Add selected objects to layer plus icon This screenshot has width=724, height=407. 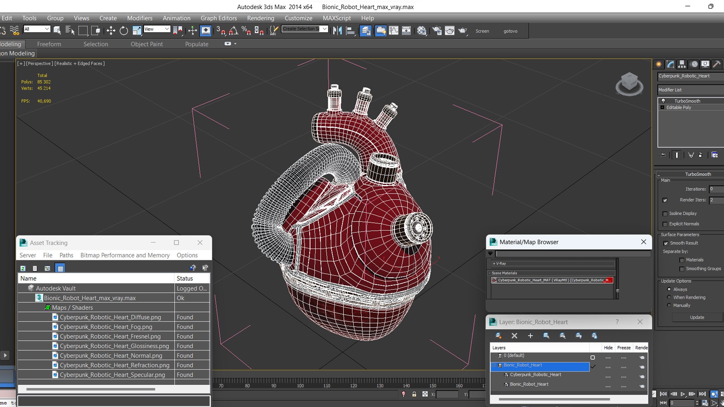[x=530, y=335]
